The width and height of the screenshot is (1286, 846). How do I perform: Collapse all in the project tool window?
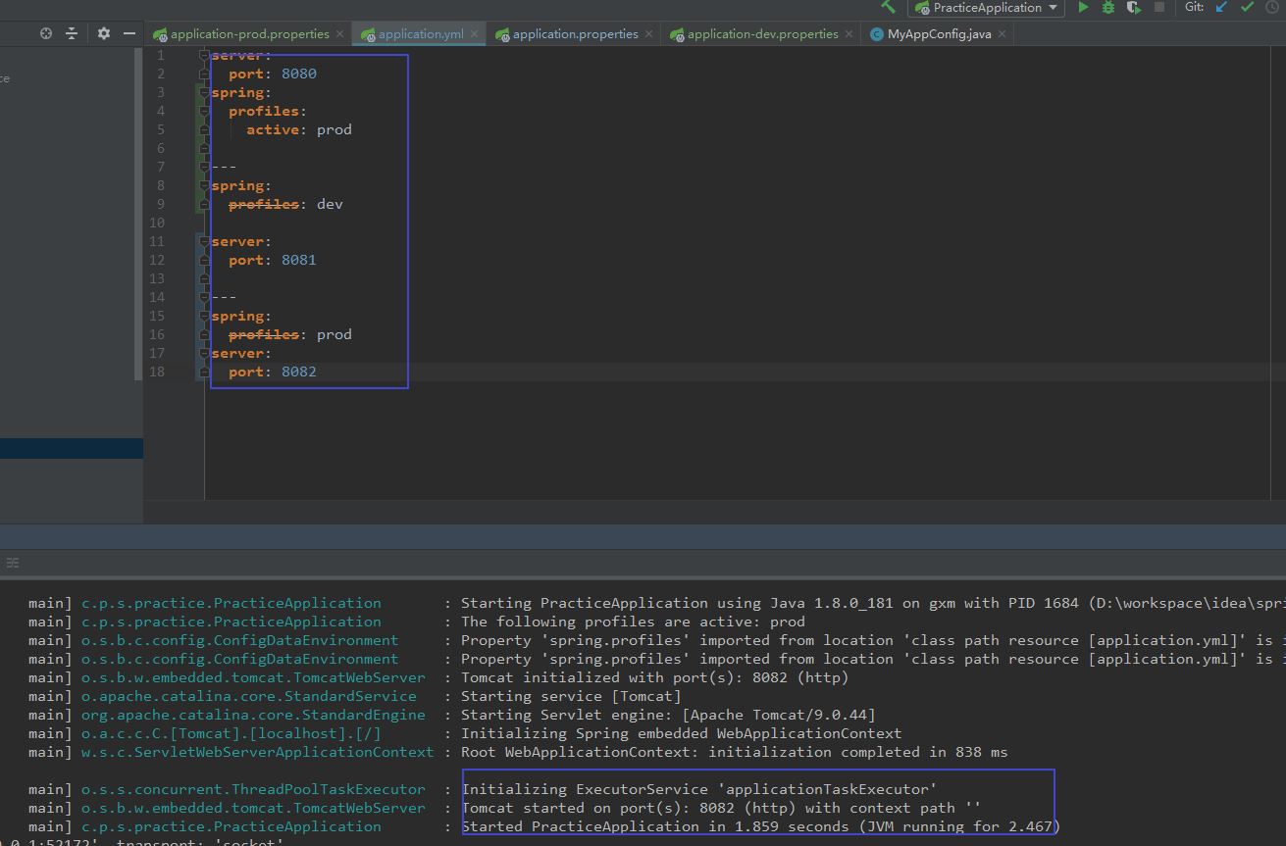[72, 33]
